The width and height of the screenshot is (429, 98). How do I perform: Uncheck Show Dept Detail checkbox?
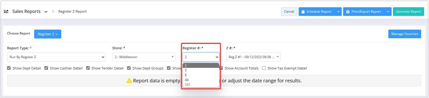click(9, 68)
